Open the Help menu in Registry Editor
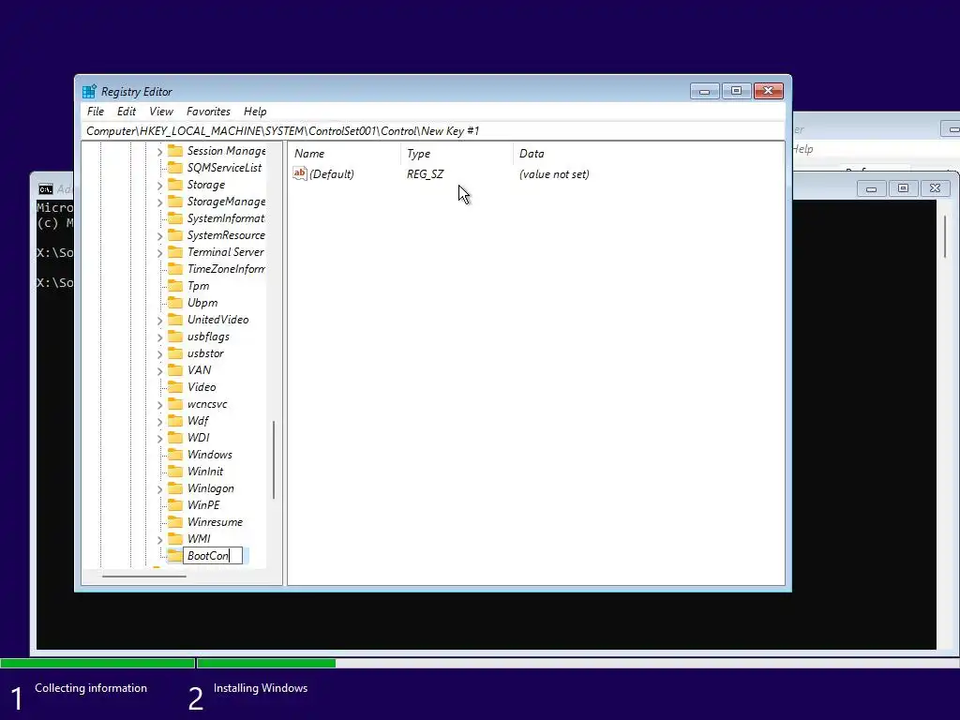Image resolution: width=960 pixels, height=720 pixels. [255, 112]
